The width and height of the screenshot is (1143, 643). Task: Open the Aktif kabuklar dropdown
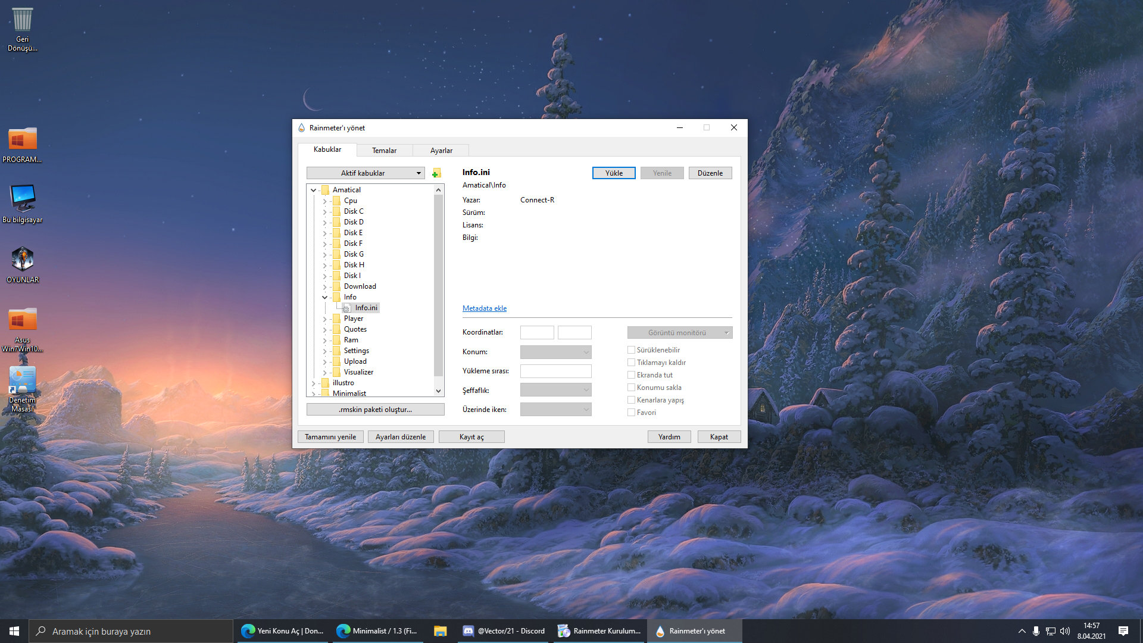point(366,173)
